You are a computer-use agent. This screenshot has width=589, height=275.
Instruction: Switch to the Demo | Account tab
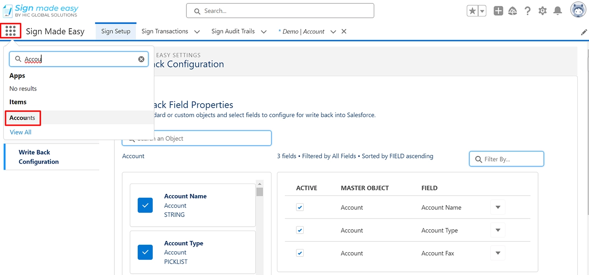pyautogui.click(x=301, y=32)
